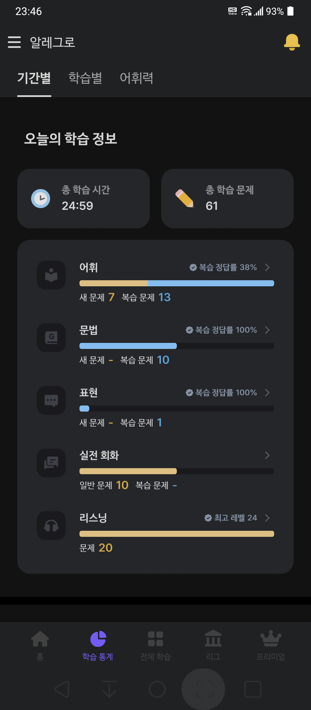Switch to the 어휘력 tab
311x710 pixels.
[x=136, y=78]
